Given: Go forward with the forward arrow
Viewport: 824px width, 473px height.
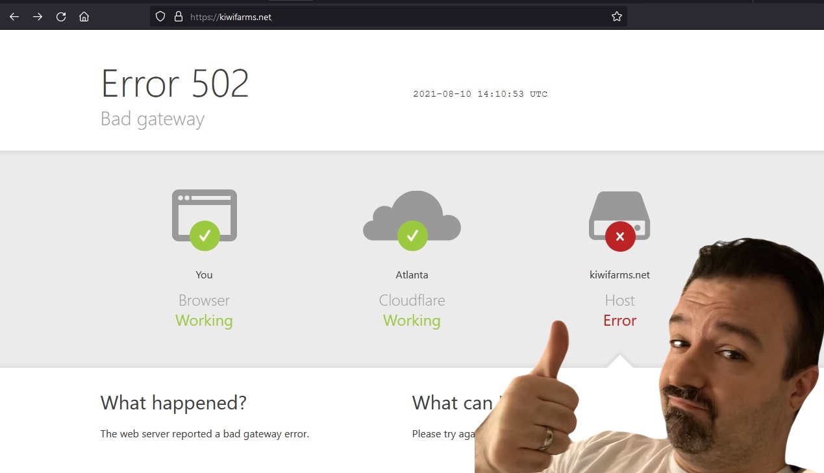Looking at the screenshot, I should [38, 17].
